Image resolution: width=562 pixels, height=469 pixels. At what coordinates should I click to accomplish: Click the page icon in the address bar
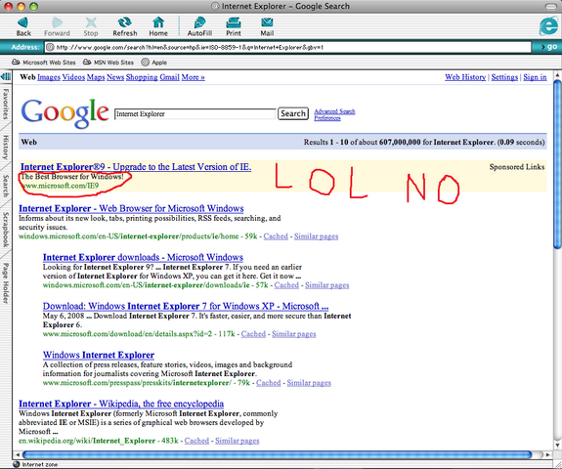[50, 47]
